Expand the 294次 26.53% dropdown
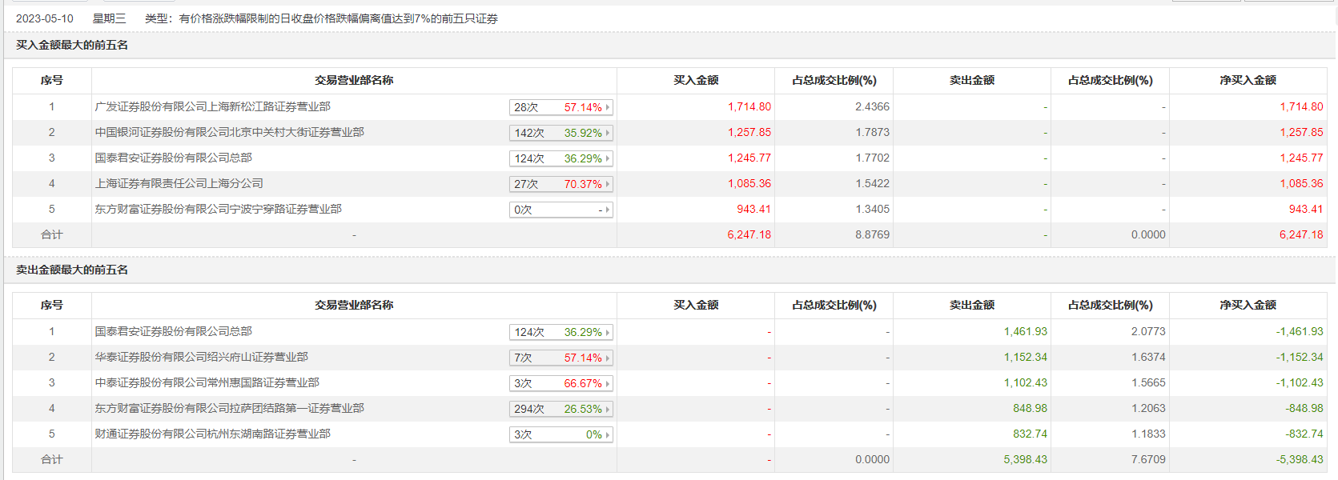The image size is (1338, 480). tap(608, 409)
